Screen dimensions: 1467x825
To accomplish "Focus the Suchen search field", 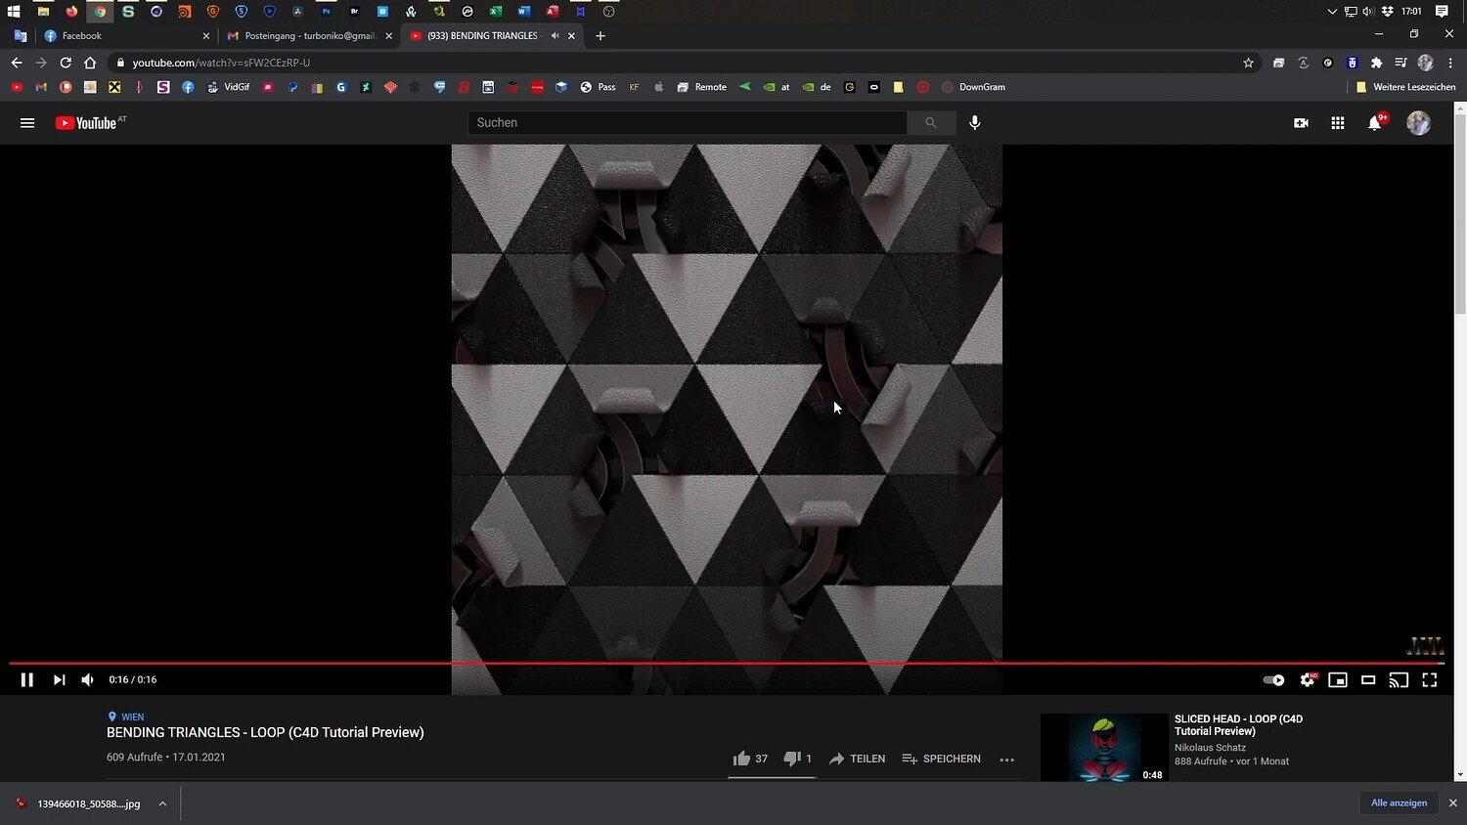I will coord(688,123).
